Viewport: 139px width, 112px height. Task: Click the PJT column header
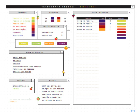[x=102, y=18]
